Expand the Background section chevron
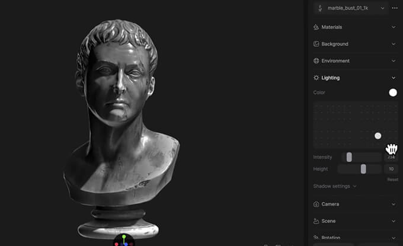Screen dimensions: 403x246 [x=394, y=44]
